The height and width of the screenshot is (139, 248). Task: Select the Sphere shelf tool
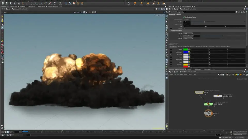7,3
